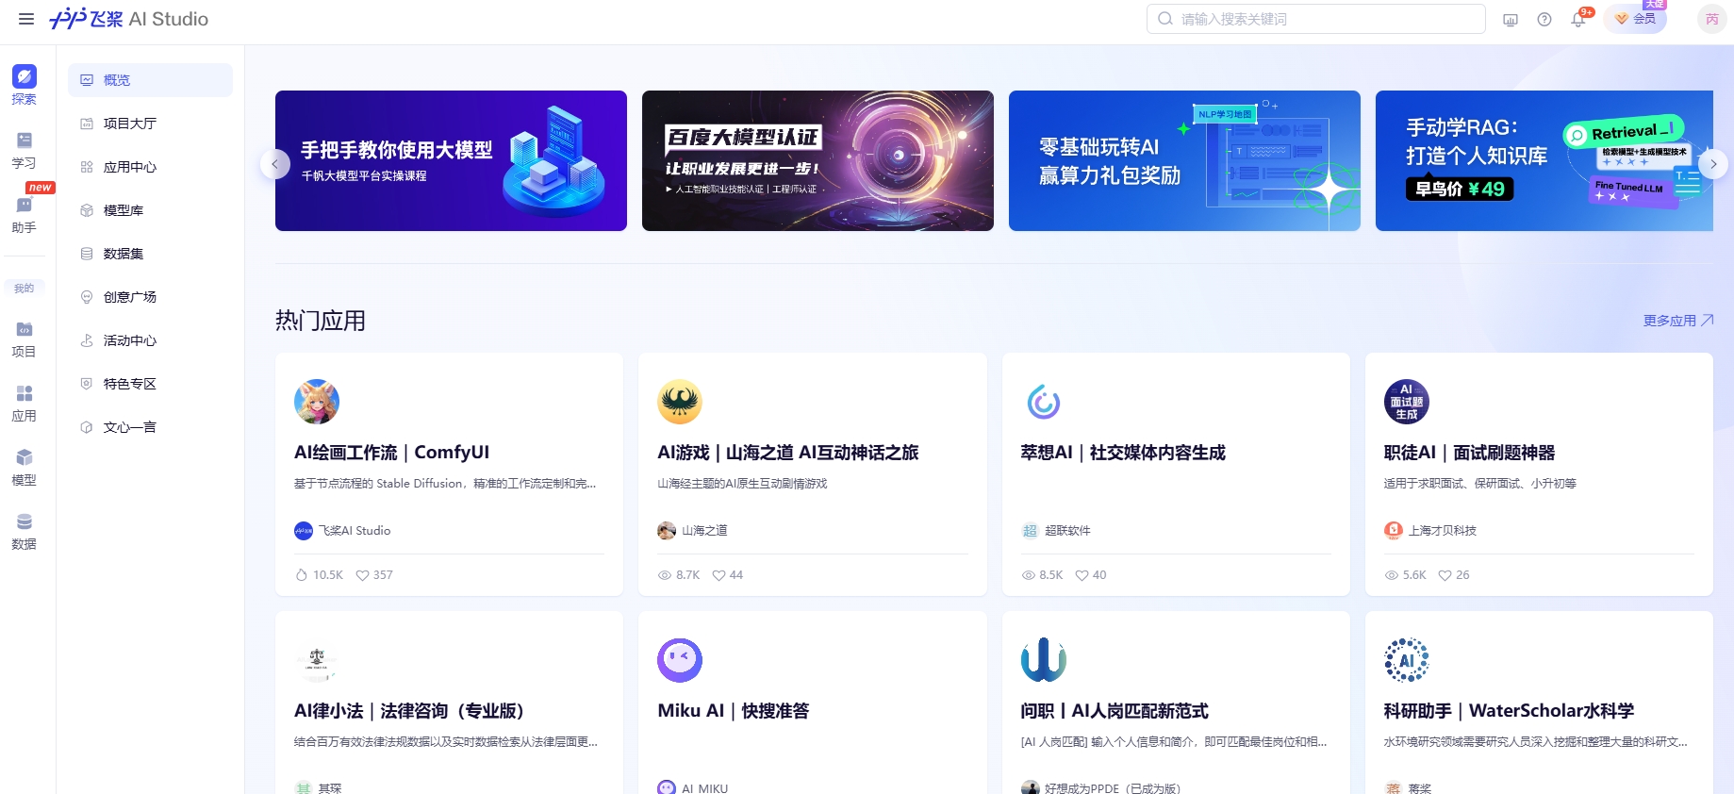The width and height of the screenshot is (1734, 794).
Task: Open 应用中心 menu item
Action: click(x=150, y=167)
